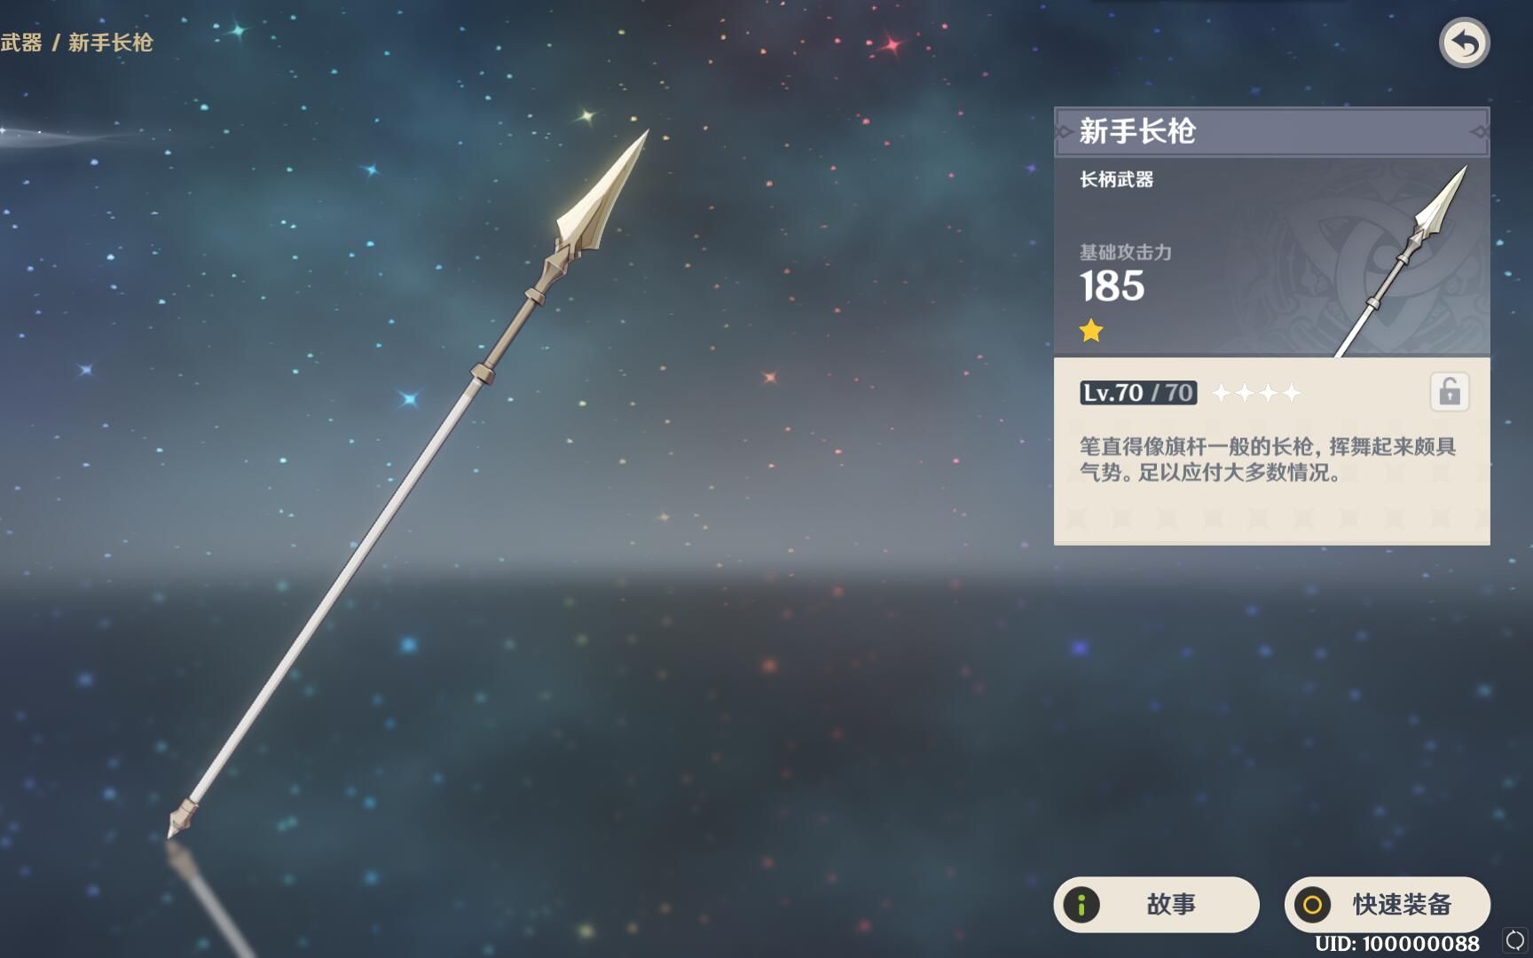Click the yellow rarity star
This screenshot has width=1533, height=958.
click(1091, 331)
